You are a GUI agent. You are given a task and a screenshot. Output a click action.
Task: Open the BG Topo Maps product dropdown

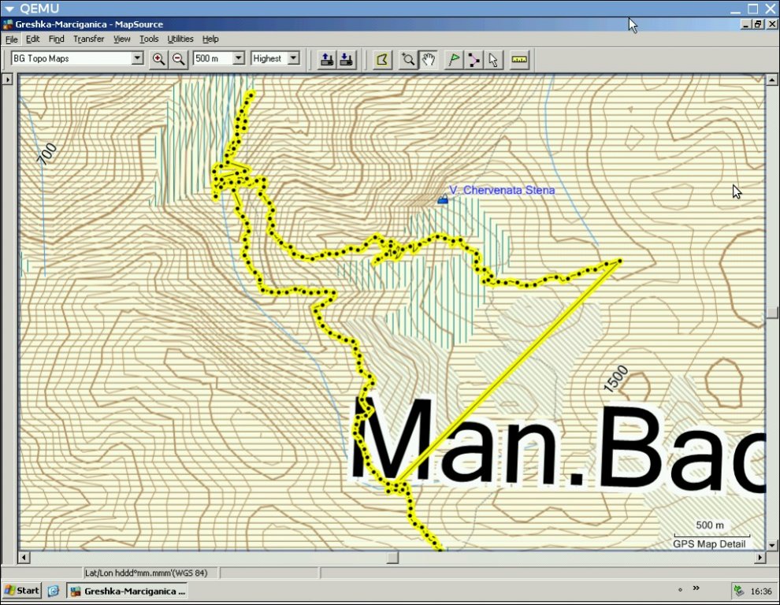click(x=137, y=58)
